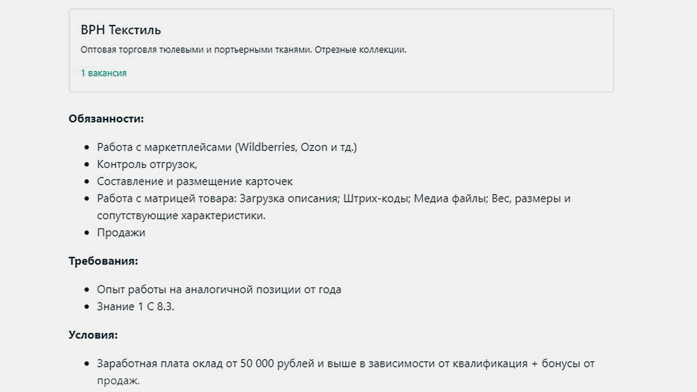This screenshot has width=697, height=392.
Task: Click the "сопутствующие характеристики" line
Action: point(181,215)
